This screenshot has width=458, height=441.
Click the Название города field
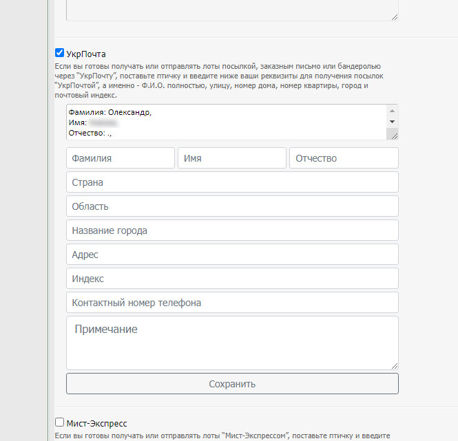[x=232, y=230]
